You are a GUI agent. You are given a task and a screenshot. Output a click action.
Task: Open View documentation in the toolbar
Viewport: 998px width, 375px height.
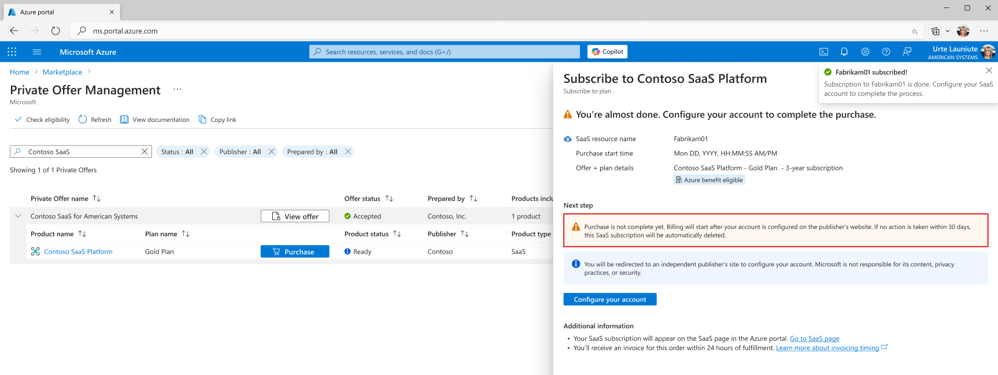154,120
